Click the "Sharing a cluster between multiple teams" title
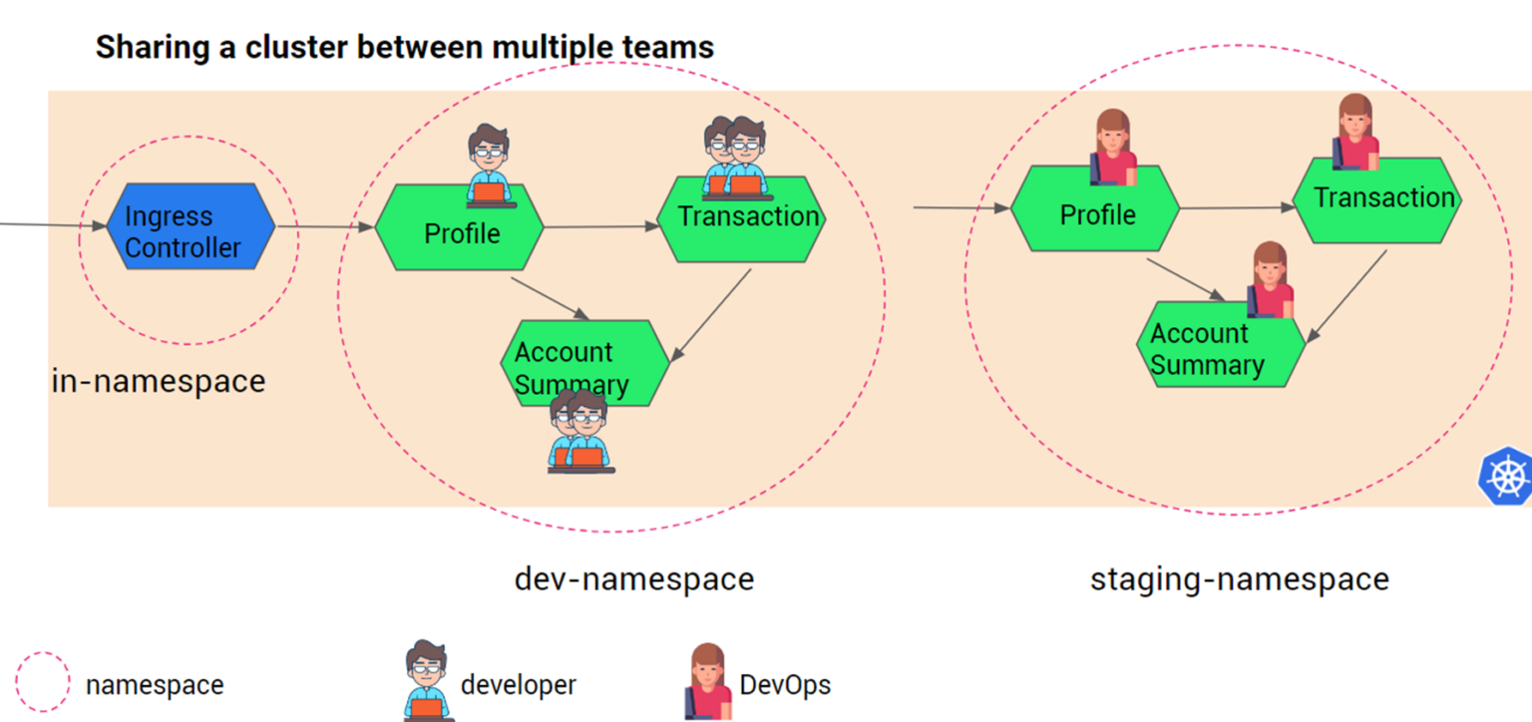1532x722 pixels. 404,46
